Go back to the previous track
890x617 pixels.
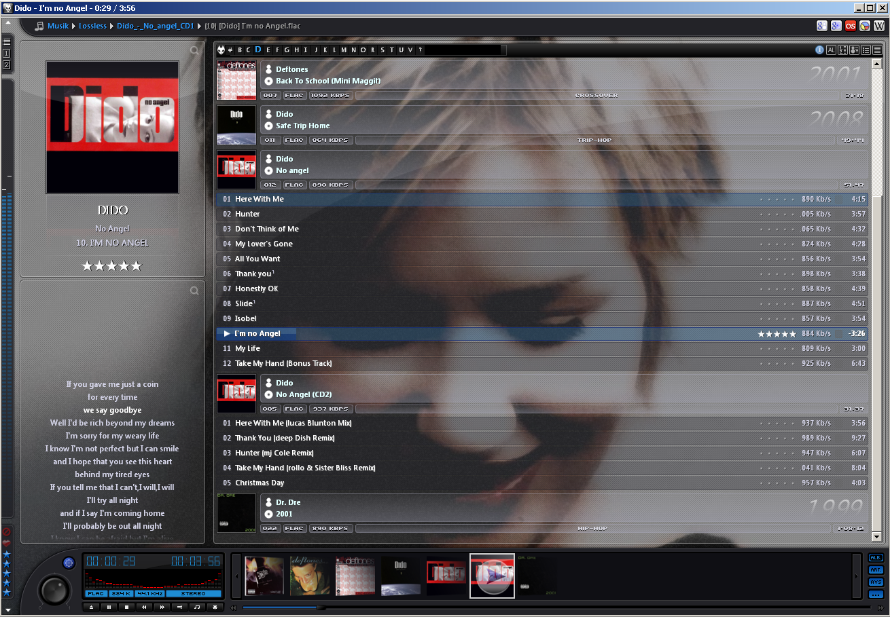[x=144, y=607]
